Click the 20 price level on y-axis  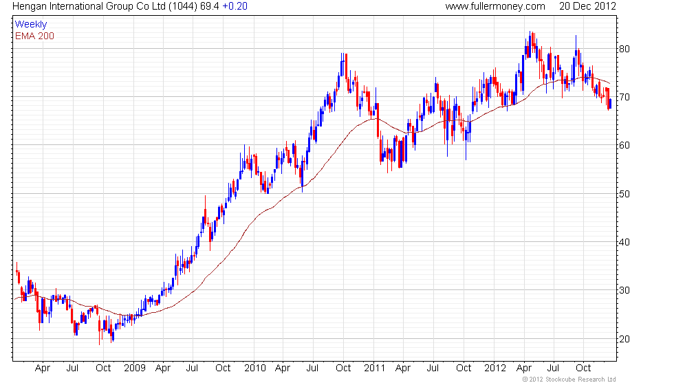tap(624, 339)
